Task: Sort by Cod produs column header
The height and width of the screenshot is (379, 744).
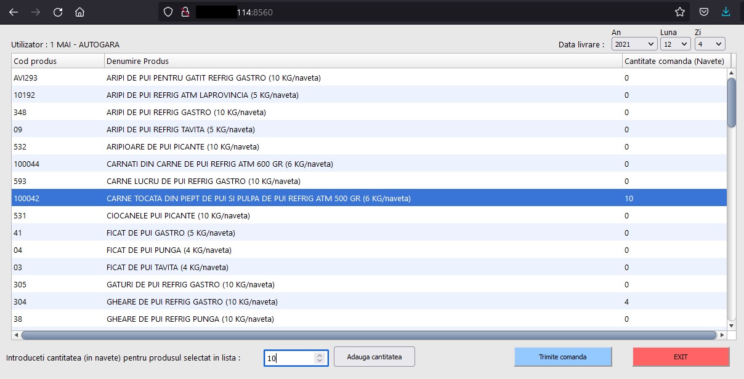Action: pos(58,61)
